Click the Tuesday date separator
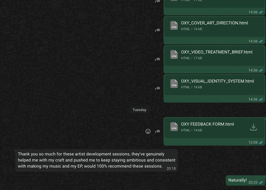266x190 pixels. click(x=140, y=110)
